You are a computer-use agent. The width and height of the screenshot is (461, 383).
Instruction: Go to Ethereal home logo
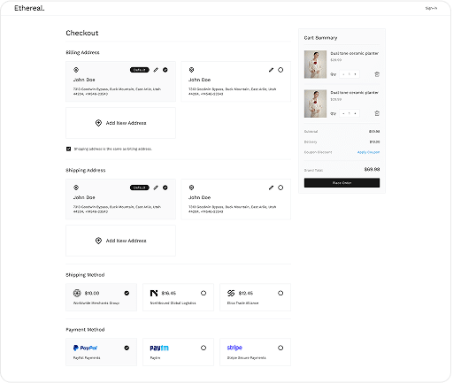(29, 8)
